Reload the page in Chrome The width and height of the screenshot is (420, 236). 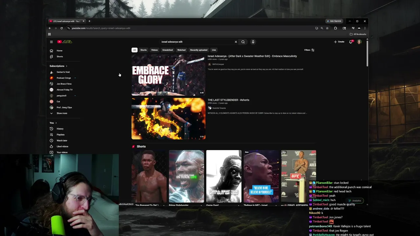(61, 28)
